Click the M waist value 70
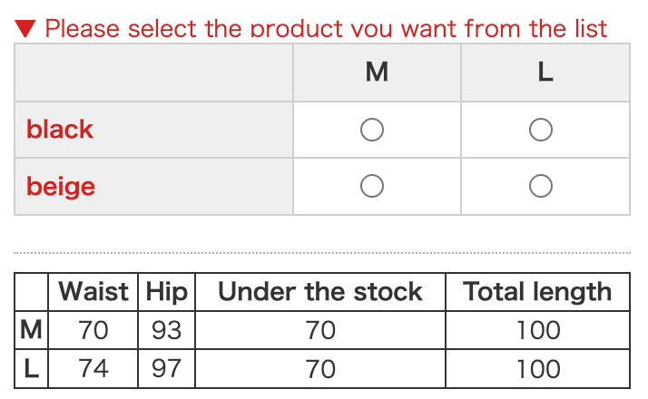This screenshot has height=399, width=648. click(x=93, y=330)
